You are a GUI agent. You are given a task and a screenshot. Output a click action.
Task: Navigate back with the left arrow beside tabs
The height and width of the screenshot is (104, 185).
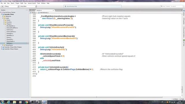coord(30,10)
